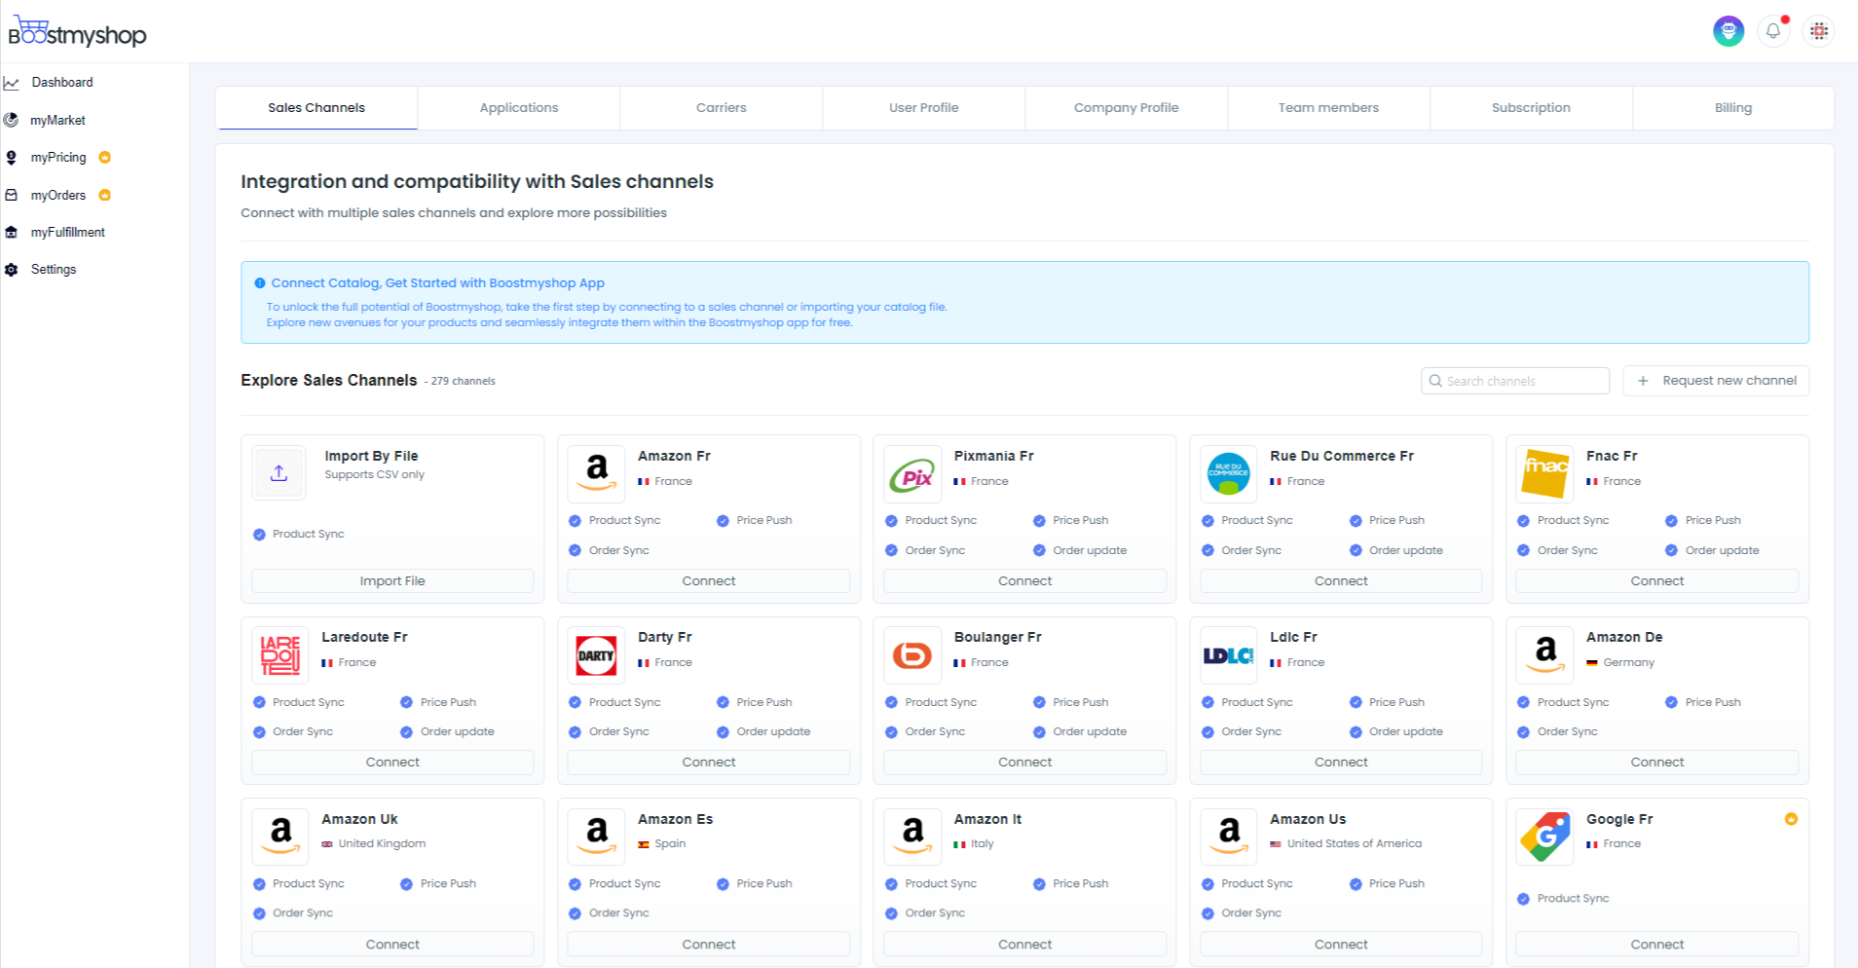Image resolution: width=1858 pixels, height=968 pixels.
Task: Connect the Amazon It channel
Action: click(x=1025, y=945)
